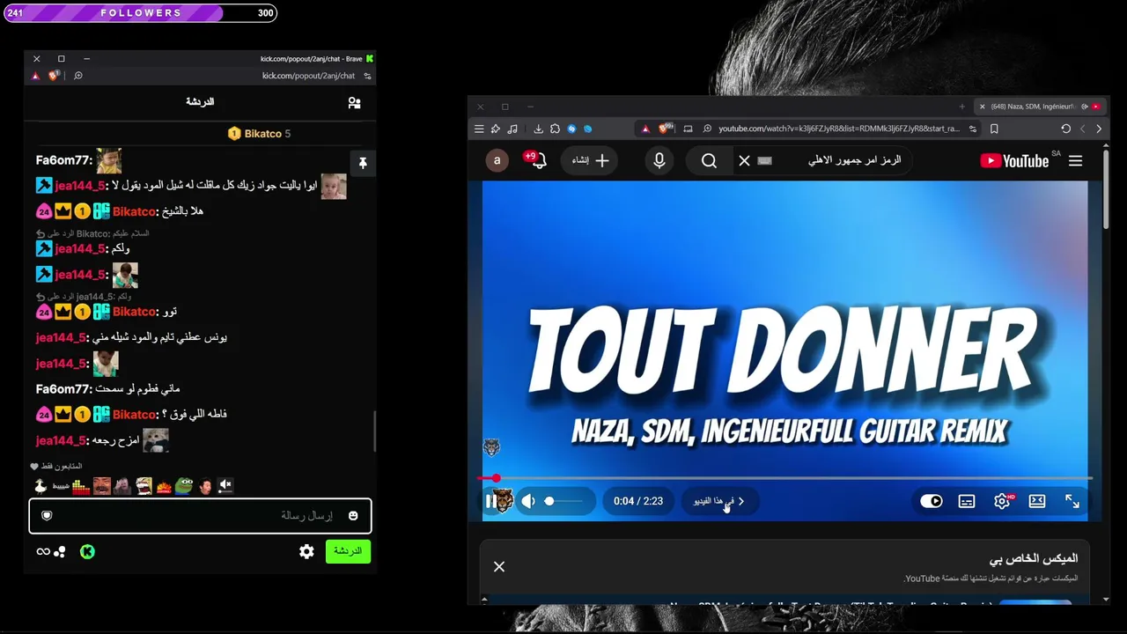Click username Fa6om77 in the top chat message
Viewport: 1127px width, 634px height.
pyautogui.click(x=64, y=161)
